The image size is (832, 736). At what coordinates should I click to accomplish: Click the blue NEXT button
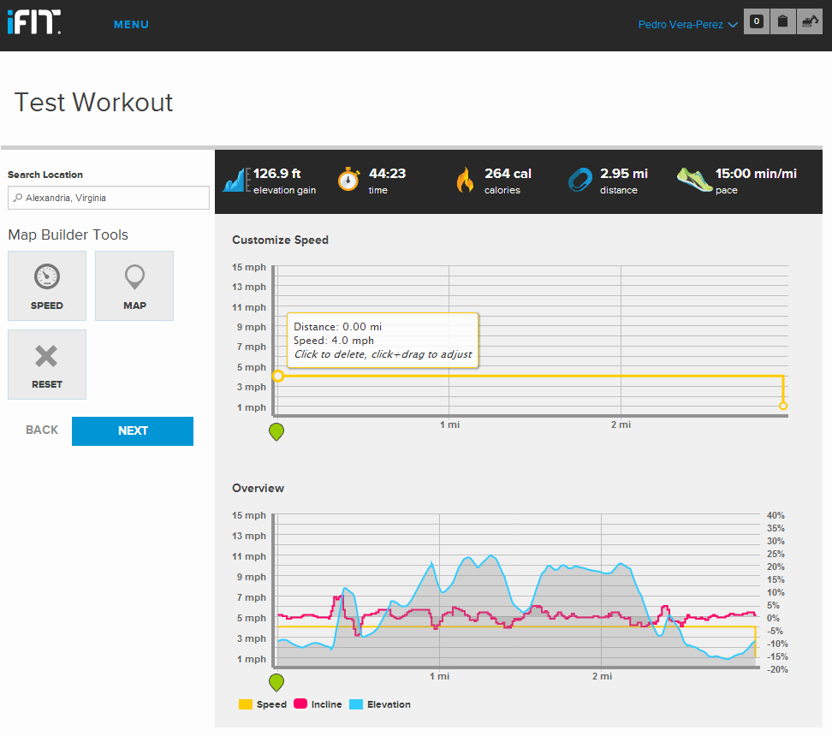point(133,430)
